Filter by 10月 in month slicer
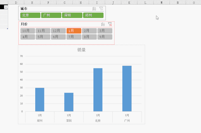The image size is (201, 133). coord(27,31)
